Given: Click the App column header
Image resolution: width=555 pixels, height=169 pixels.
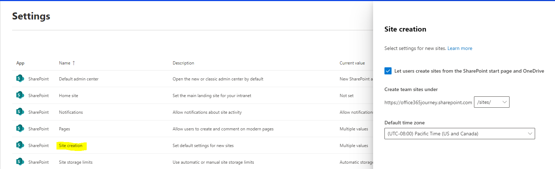Looking at the screenshot, I should (x=20, y=63).
